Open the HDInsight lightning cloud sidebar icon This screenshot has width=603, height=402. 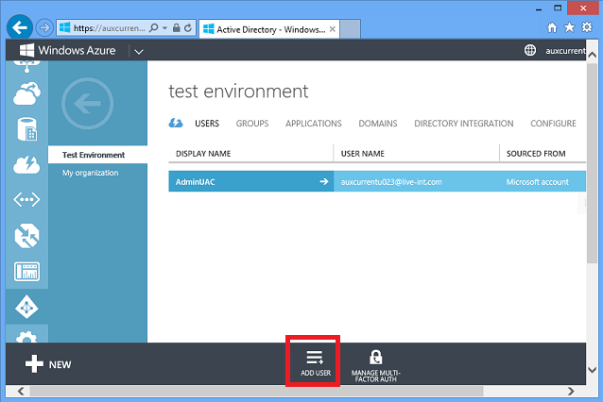pyautogui.click(x=26, y=165)
